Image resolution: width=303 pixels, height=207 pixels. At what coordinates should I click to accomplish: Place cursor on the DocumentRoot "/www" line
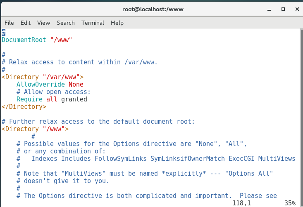coord(37,40)
